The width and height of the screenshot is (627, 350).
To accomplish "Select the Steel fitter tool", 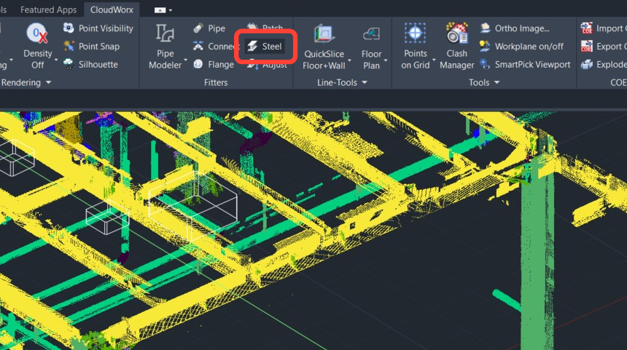I will (x=265, y=47).
